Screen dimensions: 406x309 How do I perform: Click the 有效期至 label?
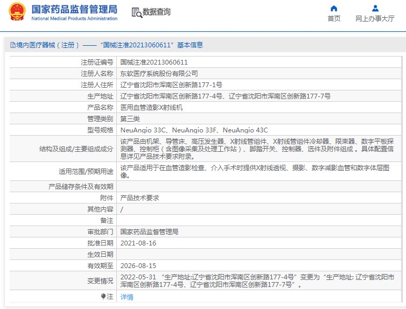(x=100, y=266)
